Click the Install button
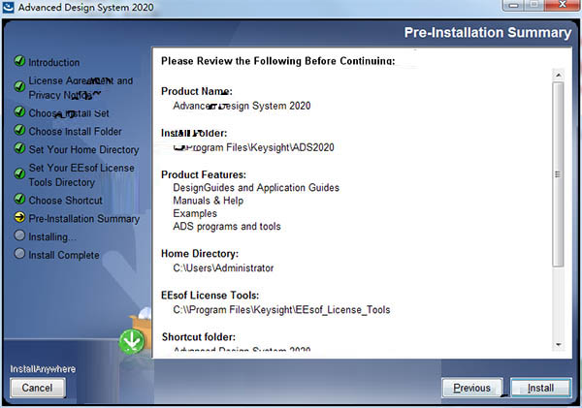582x408 pixels. click(x=541, y=388)
